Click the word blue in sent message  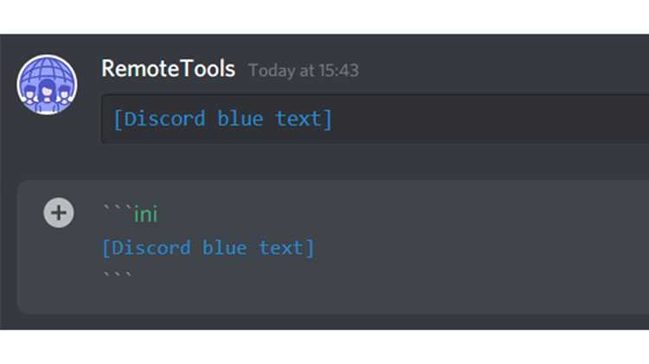pyautogui.click(x=240, y=119)
